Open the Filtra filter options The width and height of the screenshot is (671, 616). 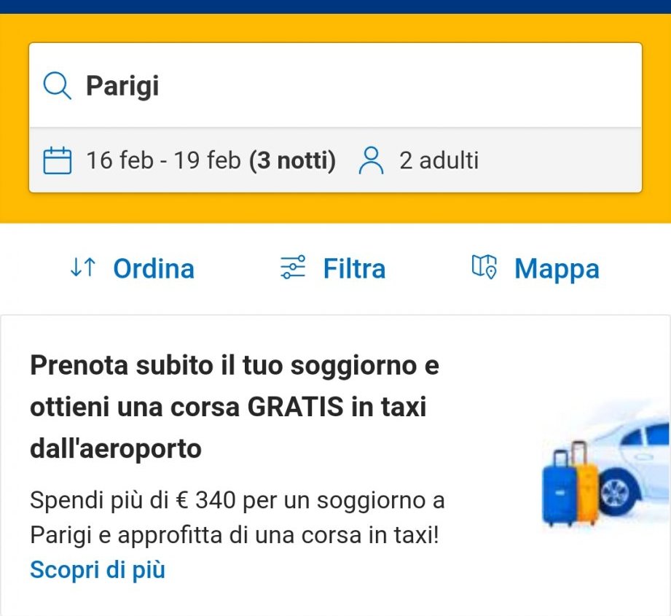pyautogui.click(x=354, y=269)
